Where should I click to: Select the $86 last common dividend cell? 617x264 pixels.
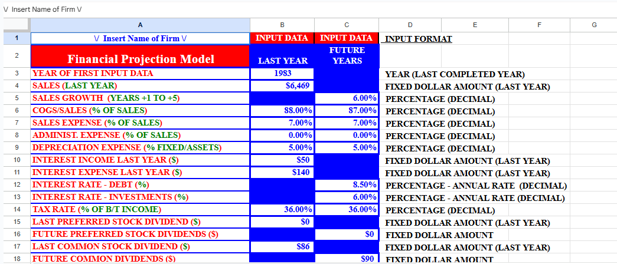pyautogui.click(x=282, y=247)
